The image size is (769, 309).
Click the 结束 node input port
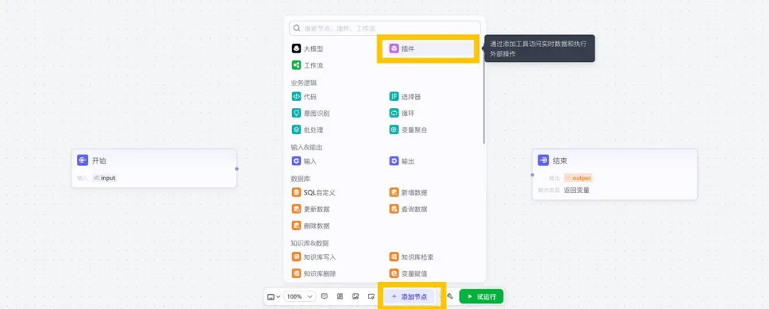[532, 174]
